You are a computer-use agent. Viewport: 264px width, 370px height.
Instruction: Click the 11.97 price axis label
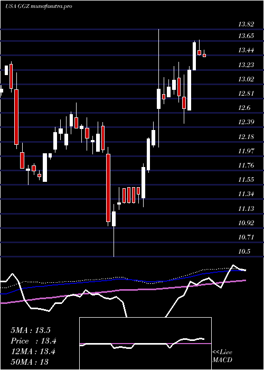point(246,151)
